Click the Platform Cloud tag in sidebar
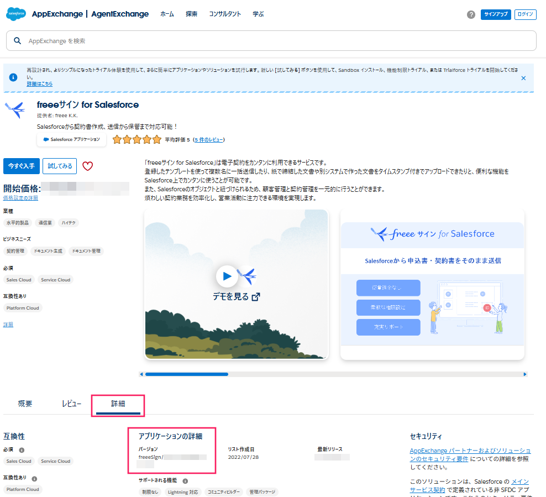This screenshot has height=497, width=546. click(x=23, y=308)
